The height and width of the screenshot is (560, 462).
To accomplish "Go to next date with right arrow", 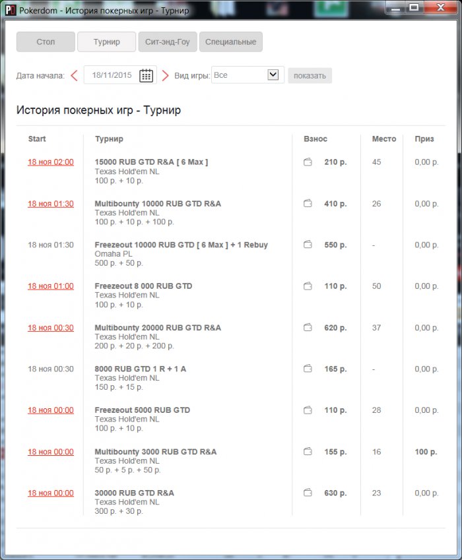I will 166,75.
